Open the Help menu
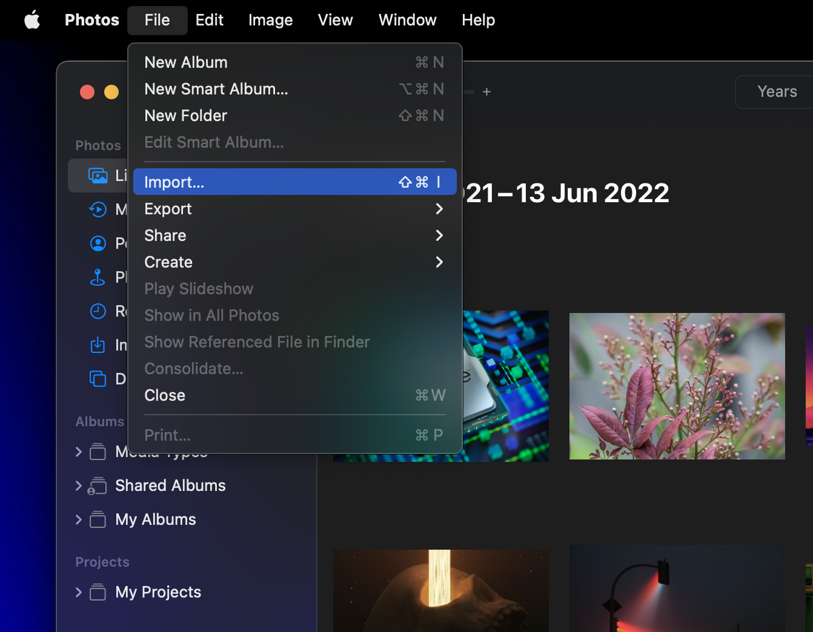The image size is (813, 632). pyautogui.click(x=479, y=20)
